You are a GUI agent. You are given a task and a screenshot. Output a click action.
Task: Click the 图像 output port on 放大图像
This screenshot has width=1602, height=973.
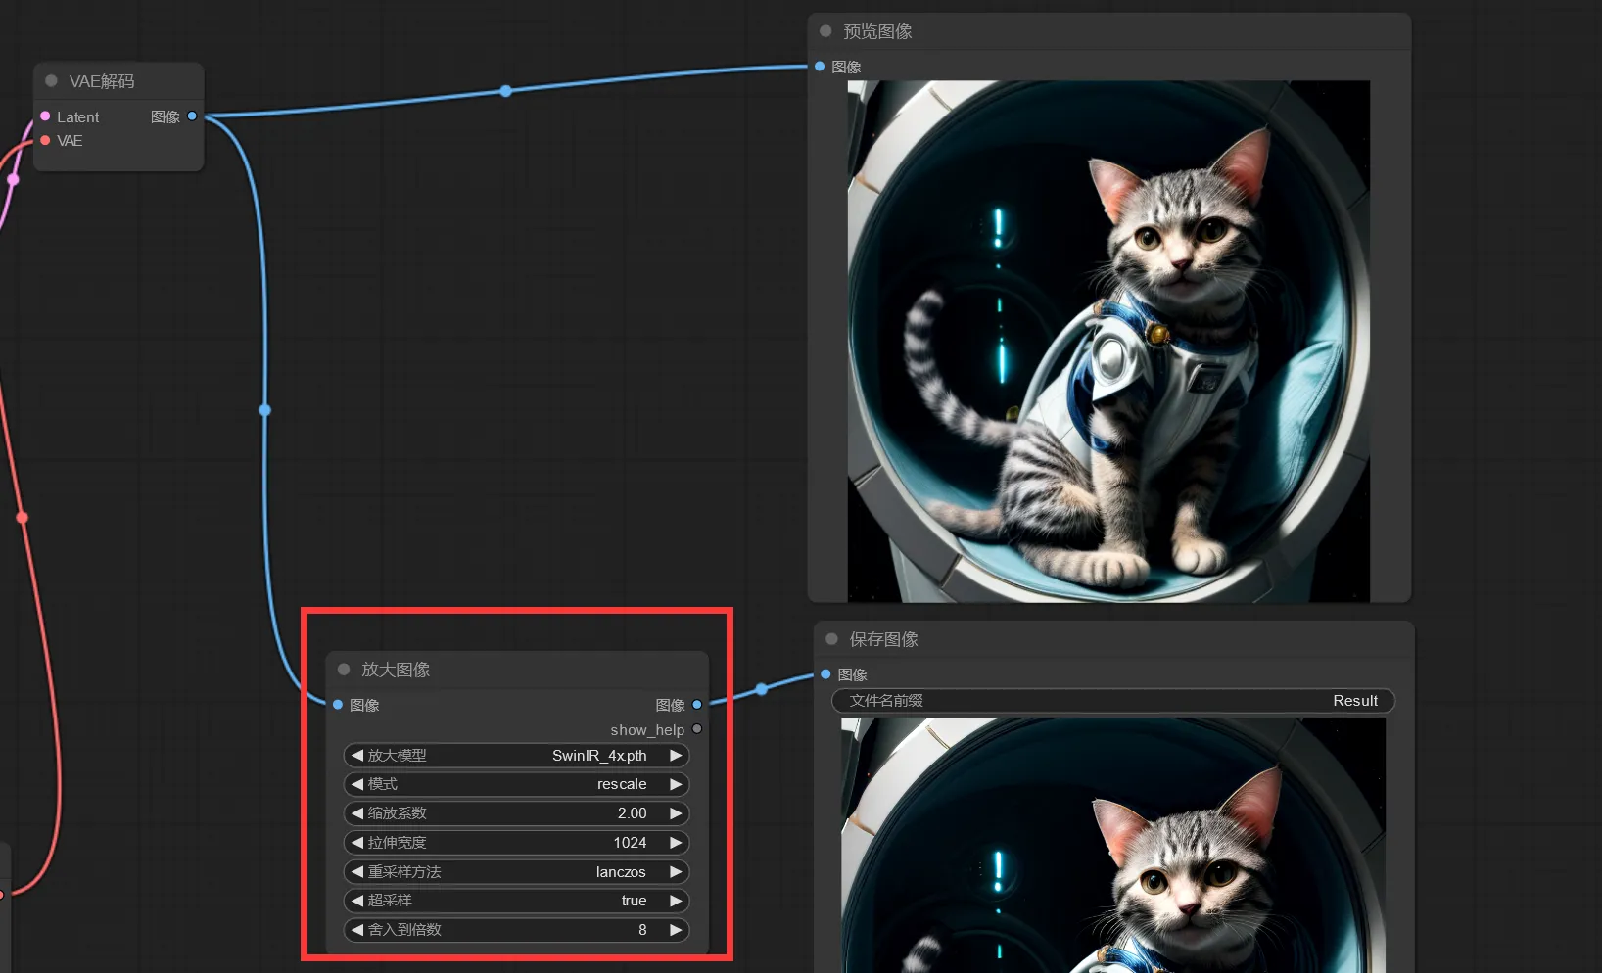point(697,705)
